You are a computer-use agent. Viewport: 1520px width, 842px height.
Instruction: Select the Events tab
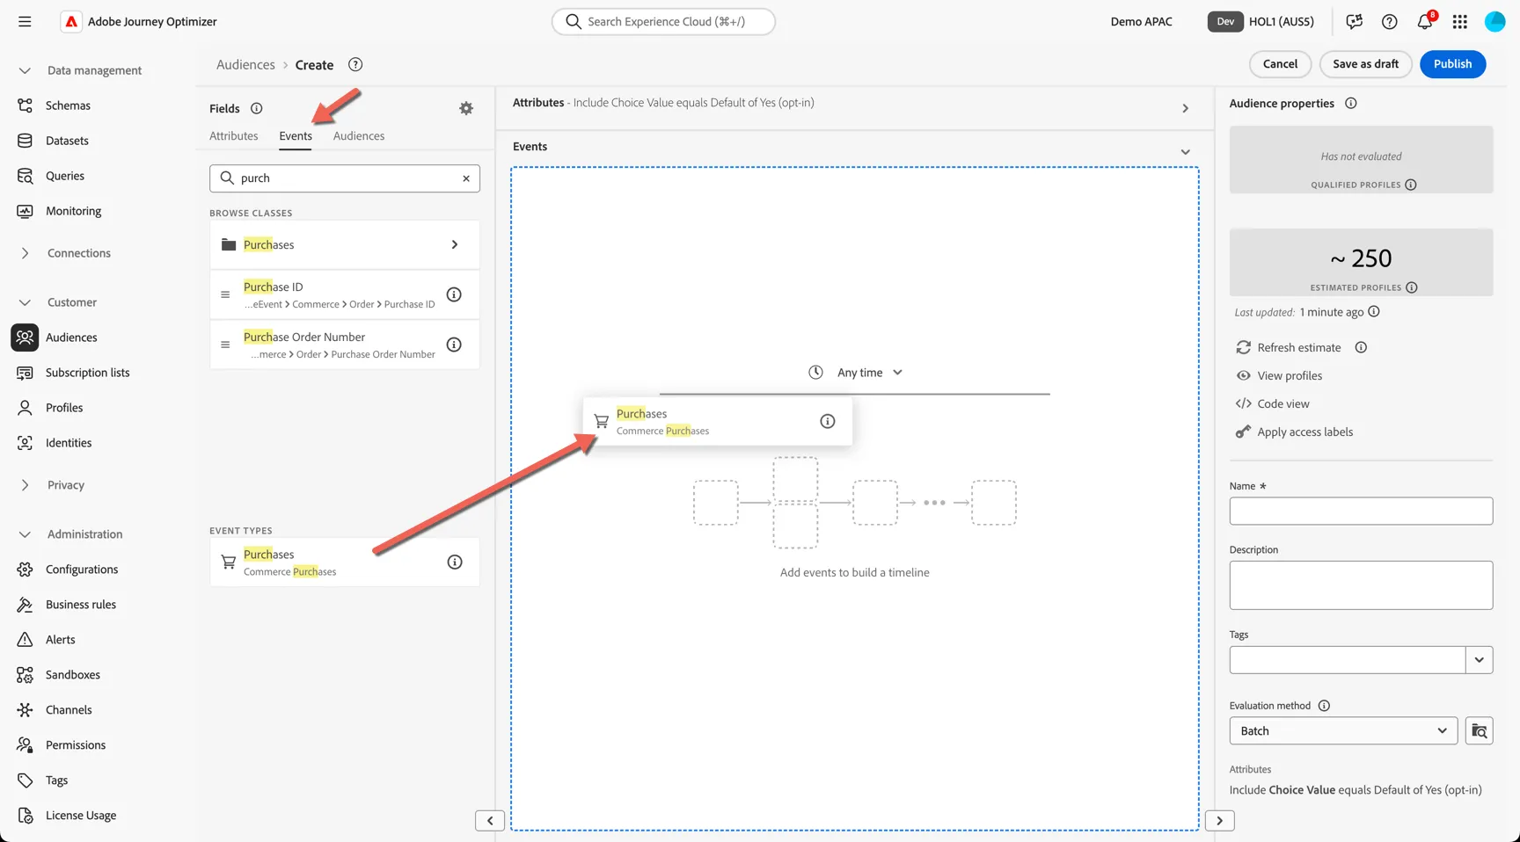point(296,135)
